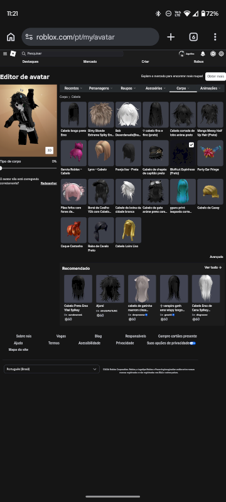Click the Corpo breadcrumb link
The width and height of the screenshot is (226, 502).
(63, 97)
